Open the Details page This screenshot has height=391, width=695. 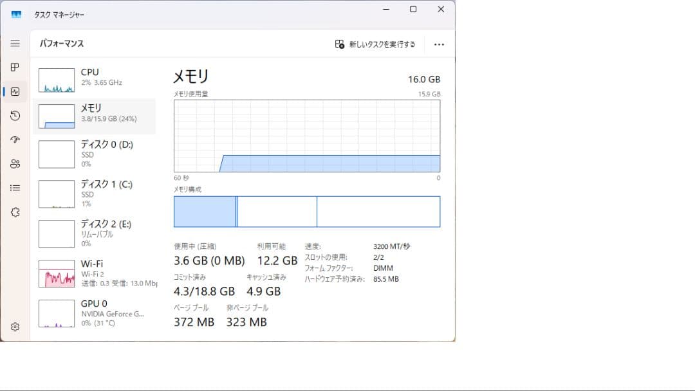click(15, 187)
